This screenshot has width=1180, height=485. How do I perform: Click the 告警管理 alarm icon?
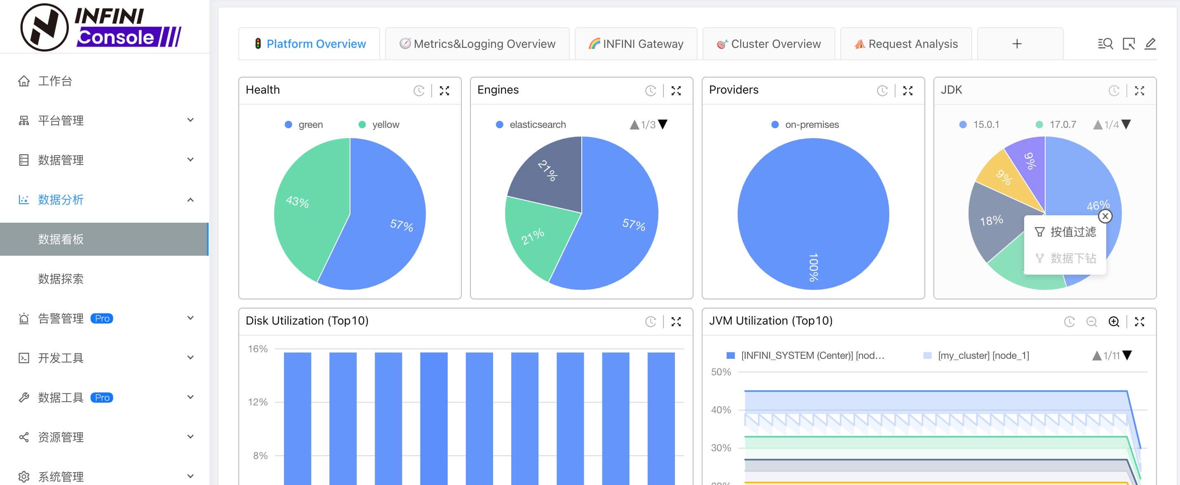coord(24,318)
